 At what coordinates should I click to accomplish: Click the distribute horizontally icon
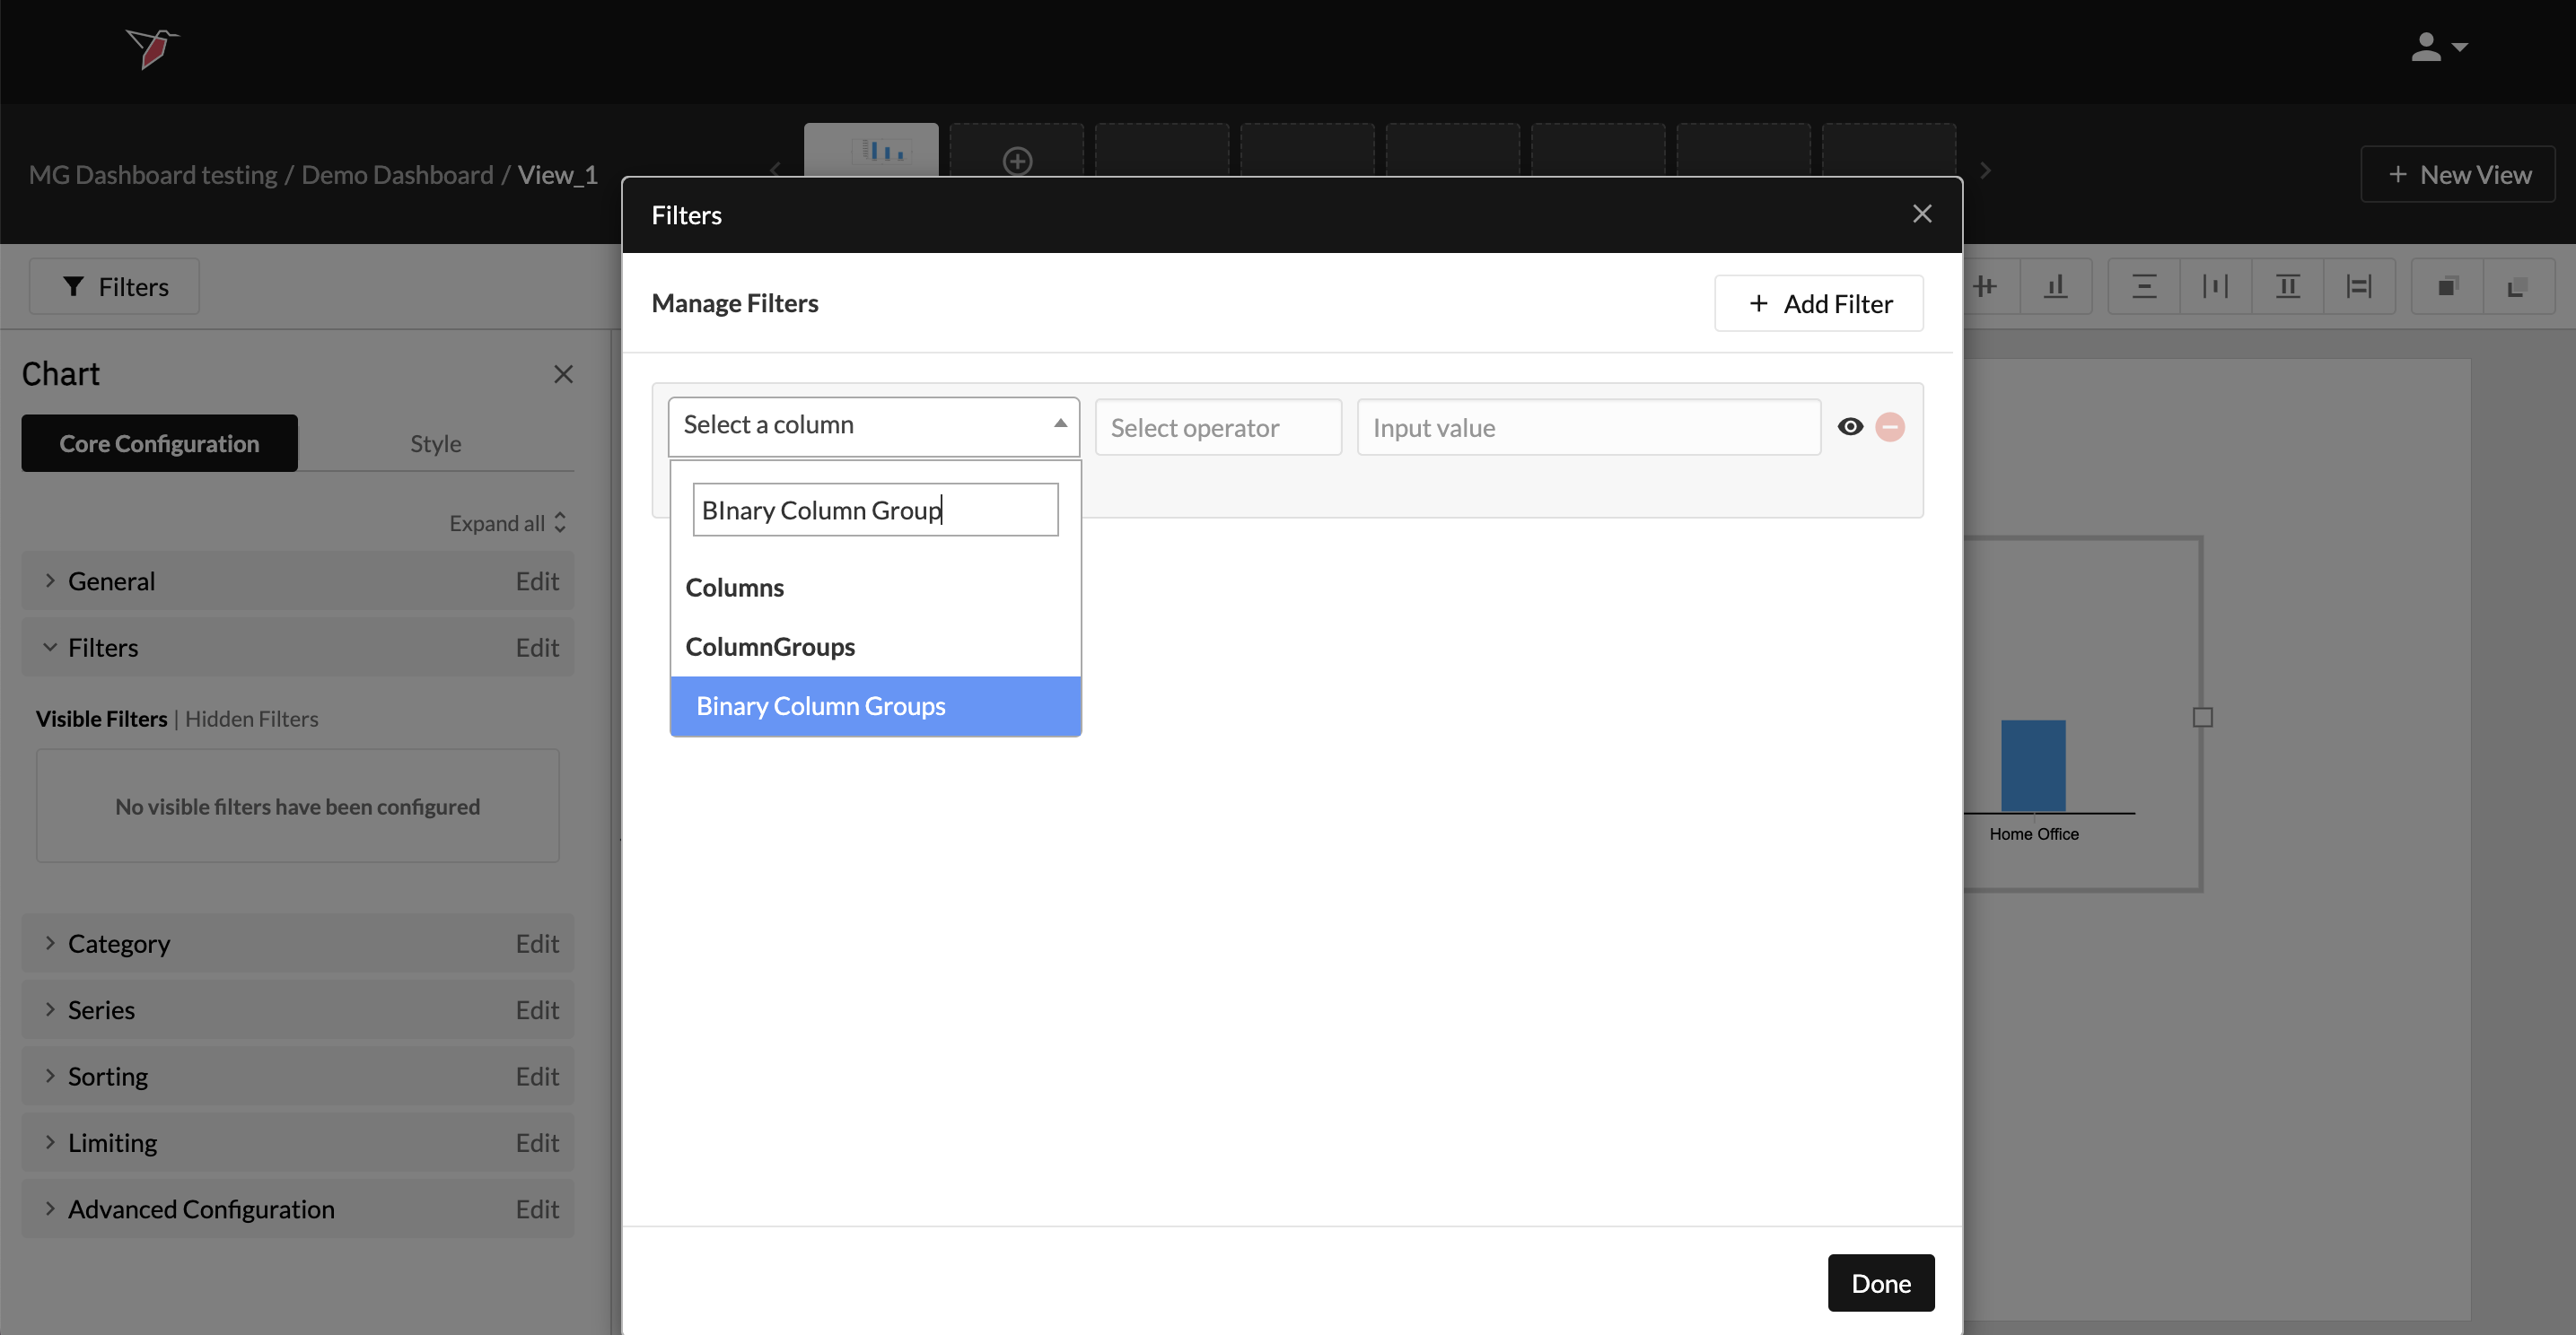pyautogui.click(x=2215, y=287)
